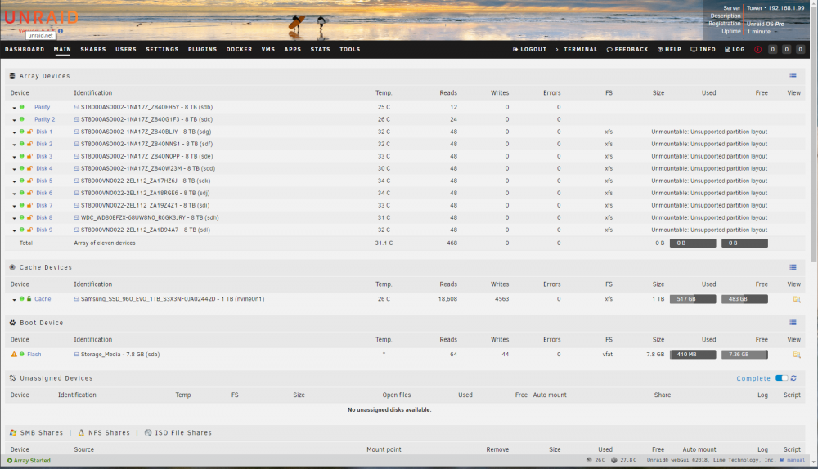Browse the Flash device folder icon
This screenshot has height=469, width=818.
[x=797, y=355]
